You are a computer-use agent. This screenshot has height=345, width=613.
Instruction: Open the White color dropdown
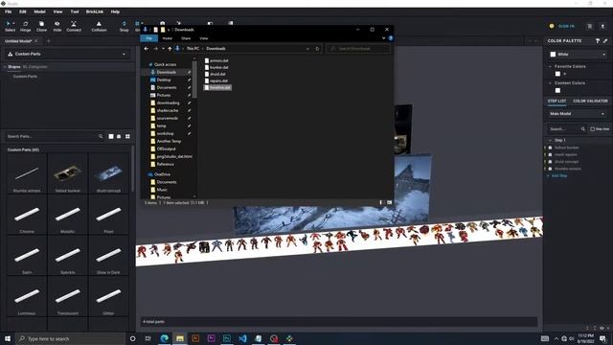click(x=578, y=55)
